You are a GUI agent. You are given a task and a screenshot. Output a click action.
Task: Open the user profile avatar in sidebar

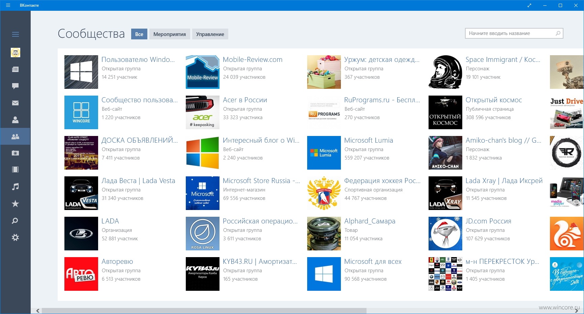tap(16, 53)
